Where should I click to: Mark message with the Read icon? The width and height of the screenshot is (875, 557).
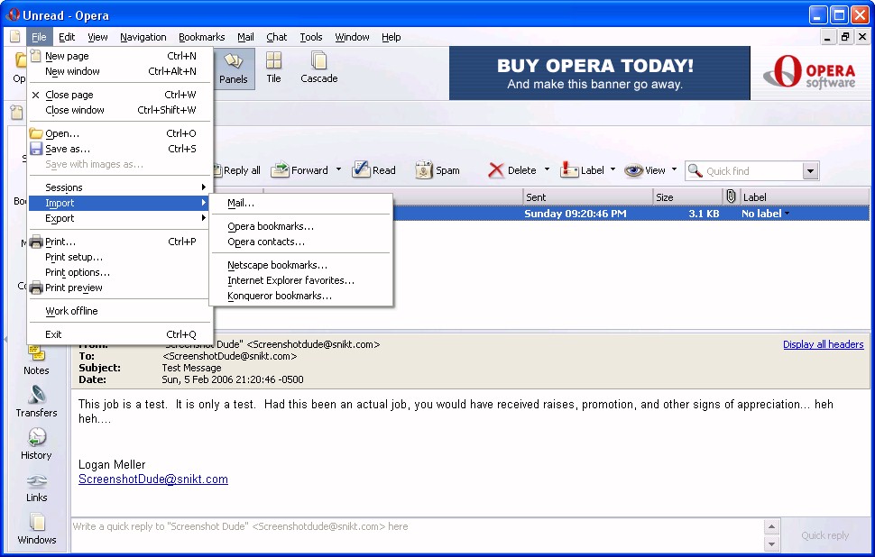click(x=362, y=170)
